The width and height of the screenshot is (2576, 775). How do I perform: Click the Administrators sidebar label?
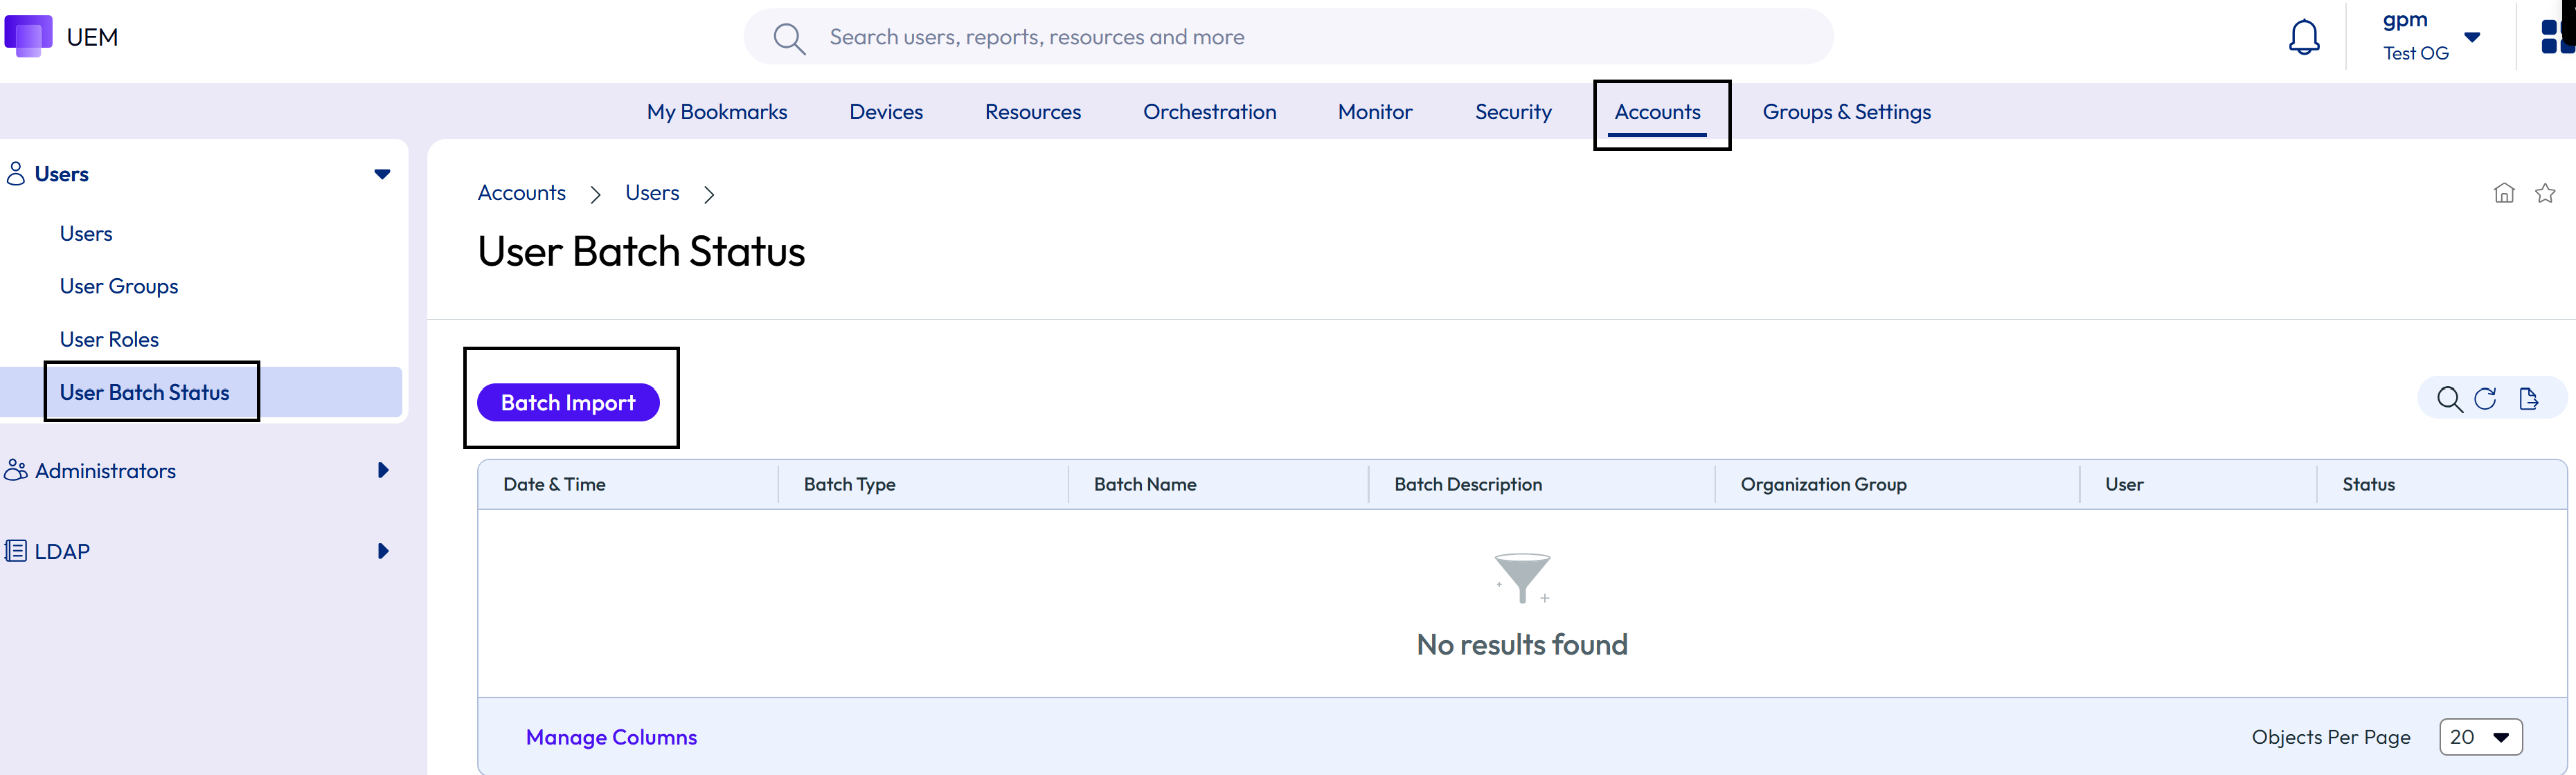(x=105, y=471)
